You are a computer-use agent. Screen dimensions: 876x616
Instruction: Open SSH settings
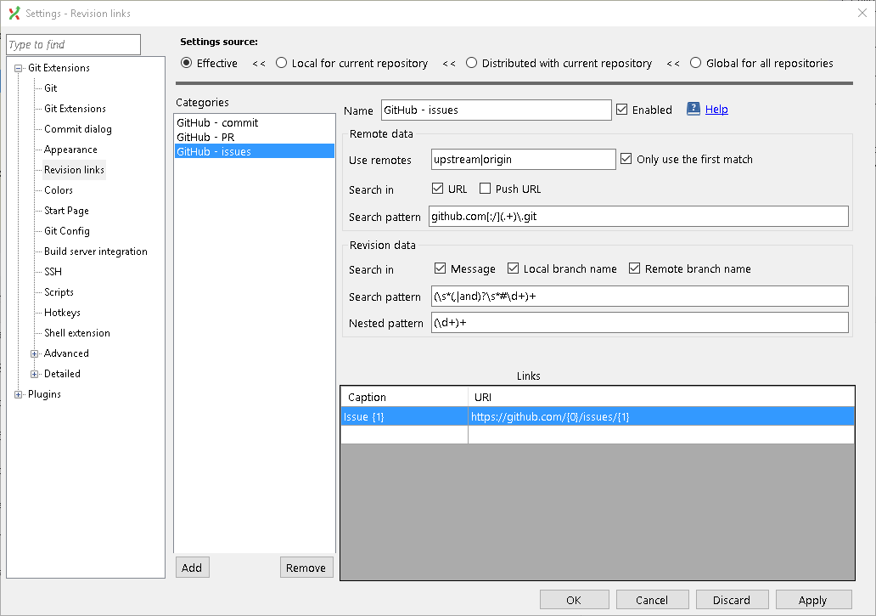(53, 272)
